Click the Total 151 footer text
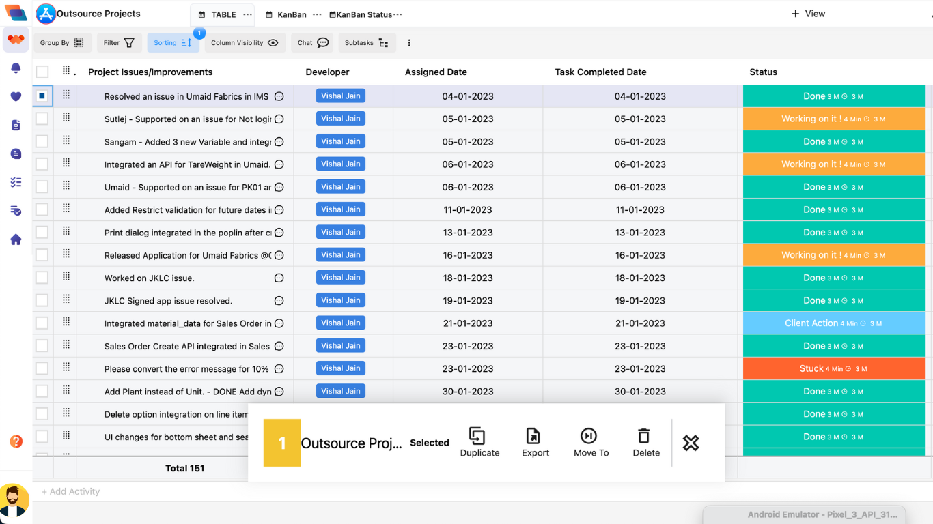The width and height of the screenshot is (933, 524). (x=185, y=468)
